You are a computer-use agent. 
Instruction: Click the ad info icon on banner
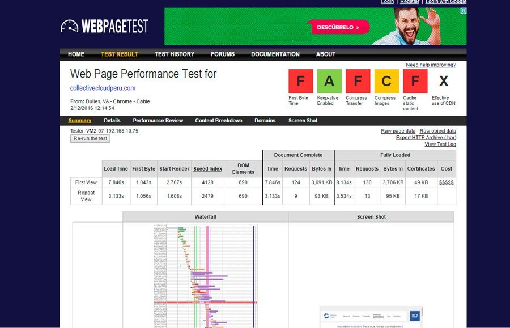[x=463, y=11]
